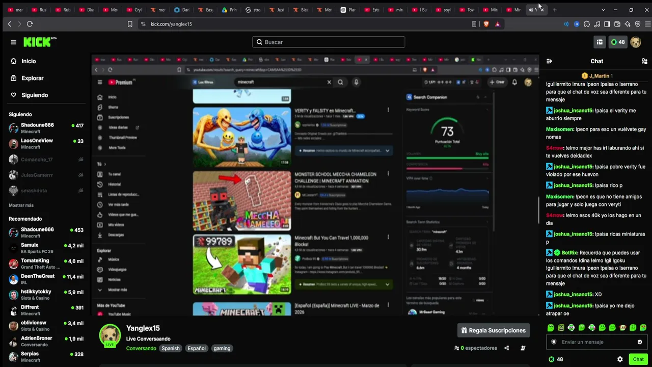Image resolution: width=652 pixels, height=367 pixels.
Task: Open Diffrent recommended channel
Action: pyautogui.click(x=46, y=310)
